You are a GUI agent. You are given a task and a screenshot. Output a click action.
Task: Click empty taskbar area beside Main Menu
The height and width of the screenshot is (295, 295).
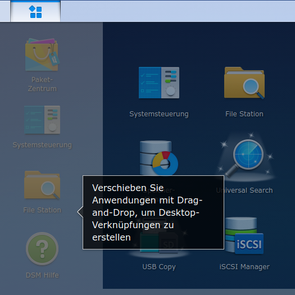(178, 11)
